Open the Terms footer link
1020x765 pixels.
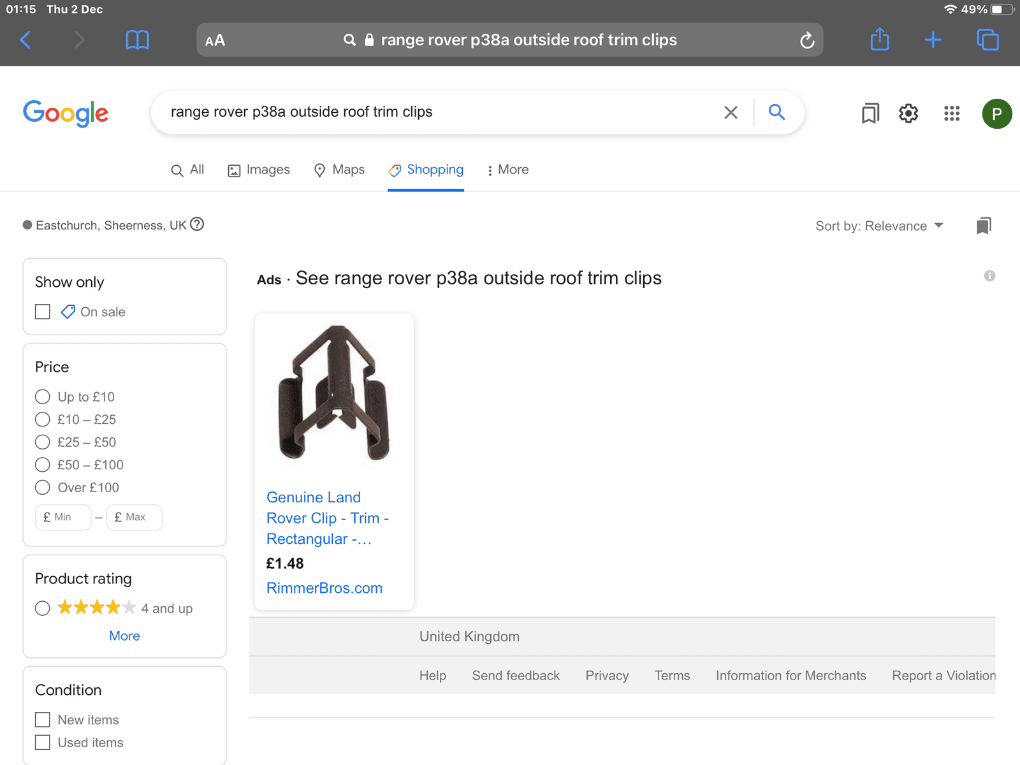coord(672,675)
